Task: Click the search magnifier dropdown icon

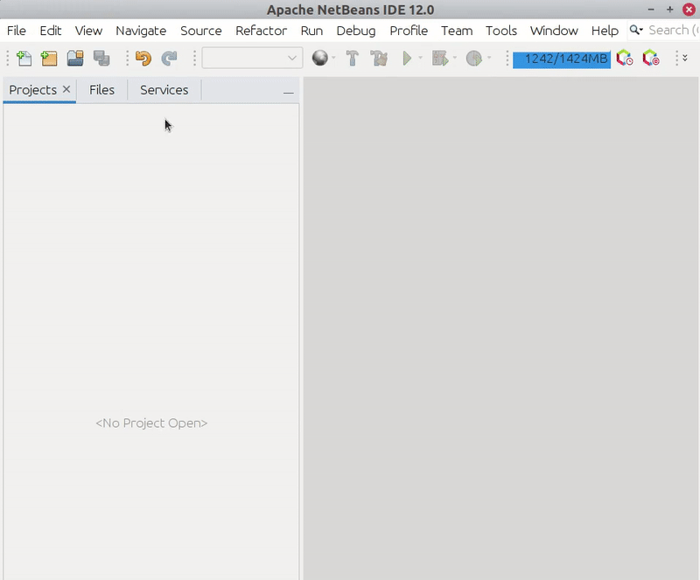Action: pyautogui.click(x=636, y=30)
